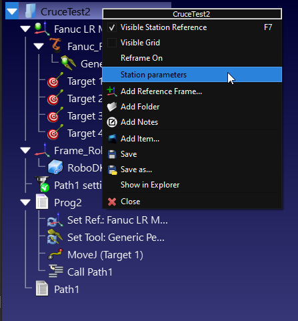Screen dimensions: 298x321
Task: Select Save in the context menu
Action: [192, 154]
